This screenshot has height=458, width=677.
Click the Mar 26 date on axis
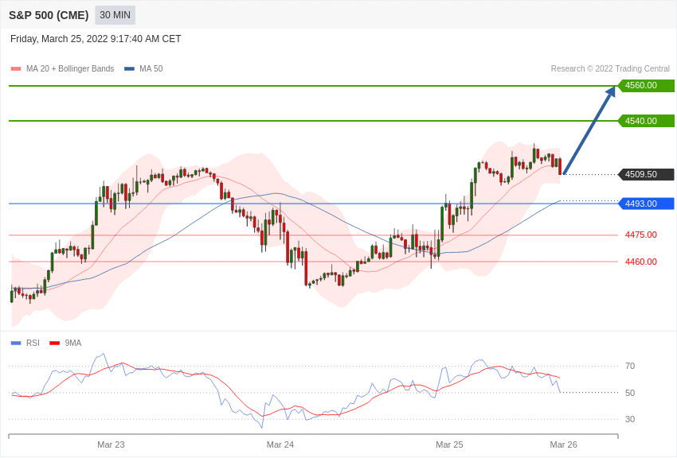[x=563, y=444]
